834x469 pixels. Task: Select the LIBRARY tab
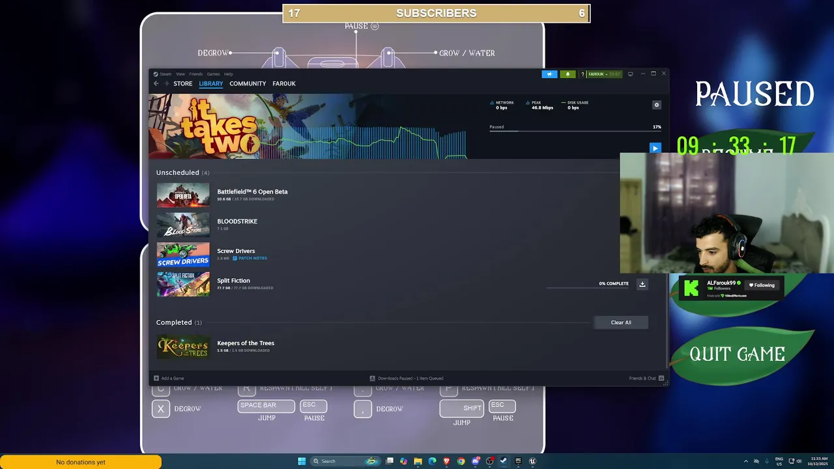[210, 83]
